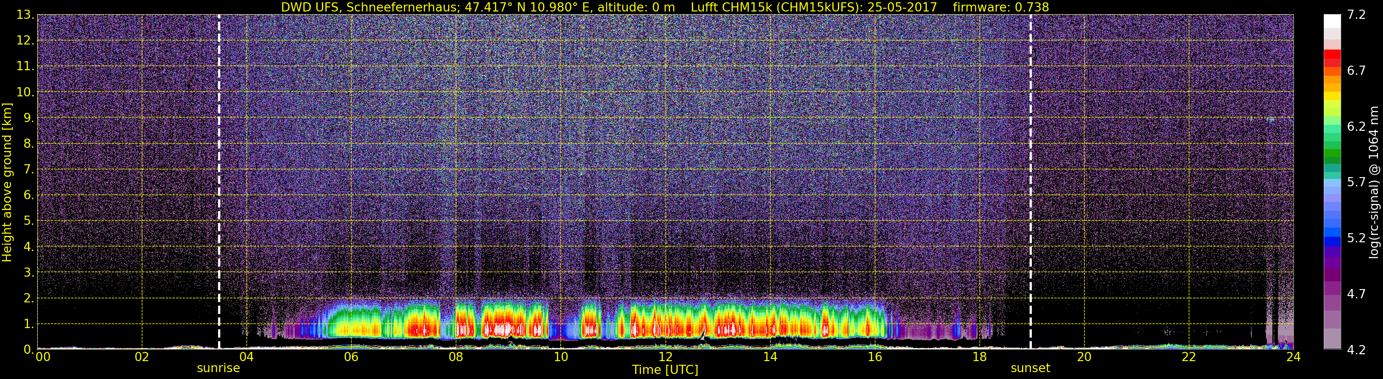Click the '1.' height axis tick label

pos(28,324)
